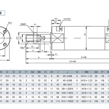
Task: Select the GB column header
Action: [39, 72]
